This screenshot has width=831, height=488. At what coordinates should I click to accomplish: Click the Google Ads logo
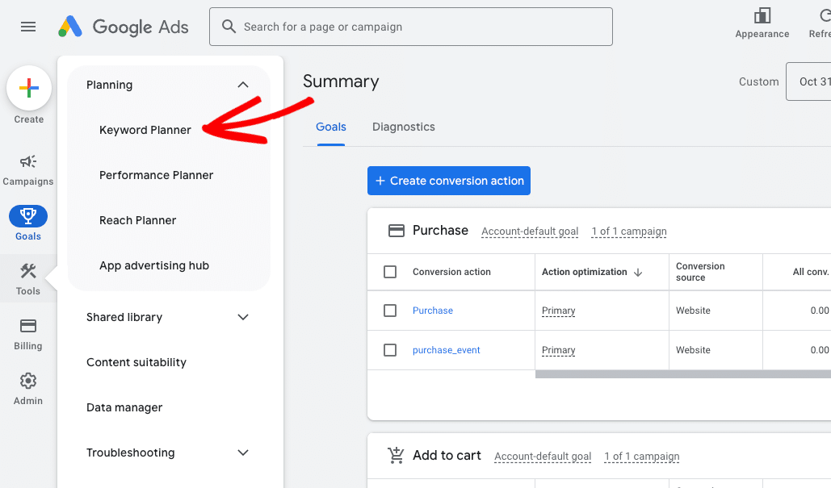pyautogui.click(x=124, y=27)
